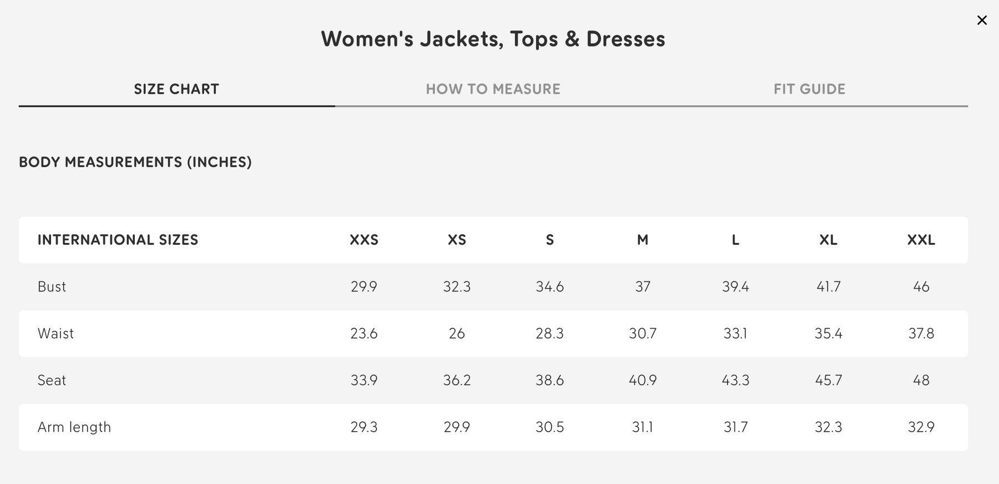
Task: Click the Bust row label
Action: 52,287
